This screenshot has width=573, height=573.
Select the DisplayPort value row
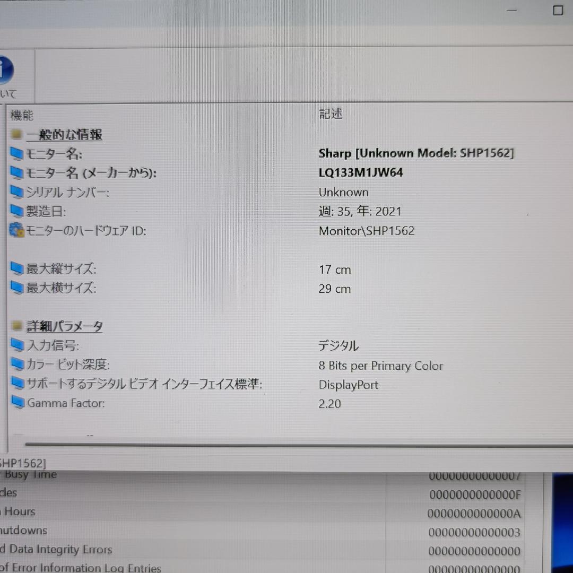(x=349, y=385)
